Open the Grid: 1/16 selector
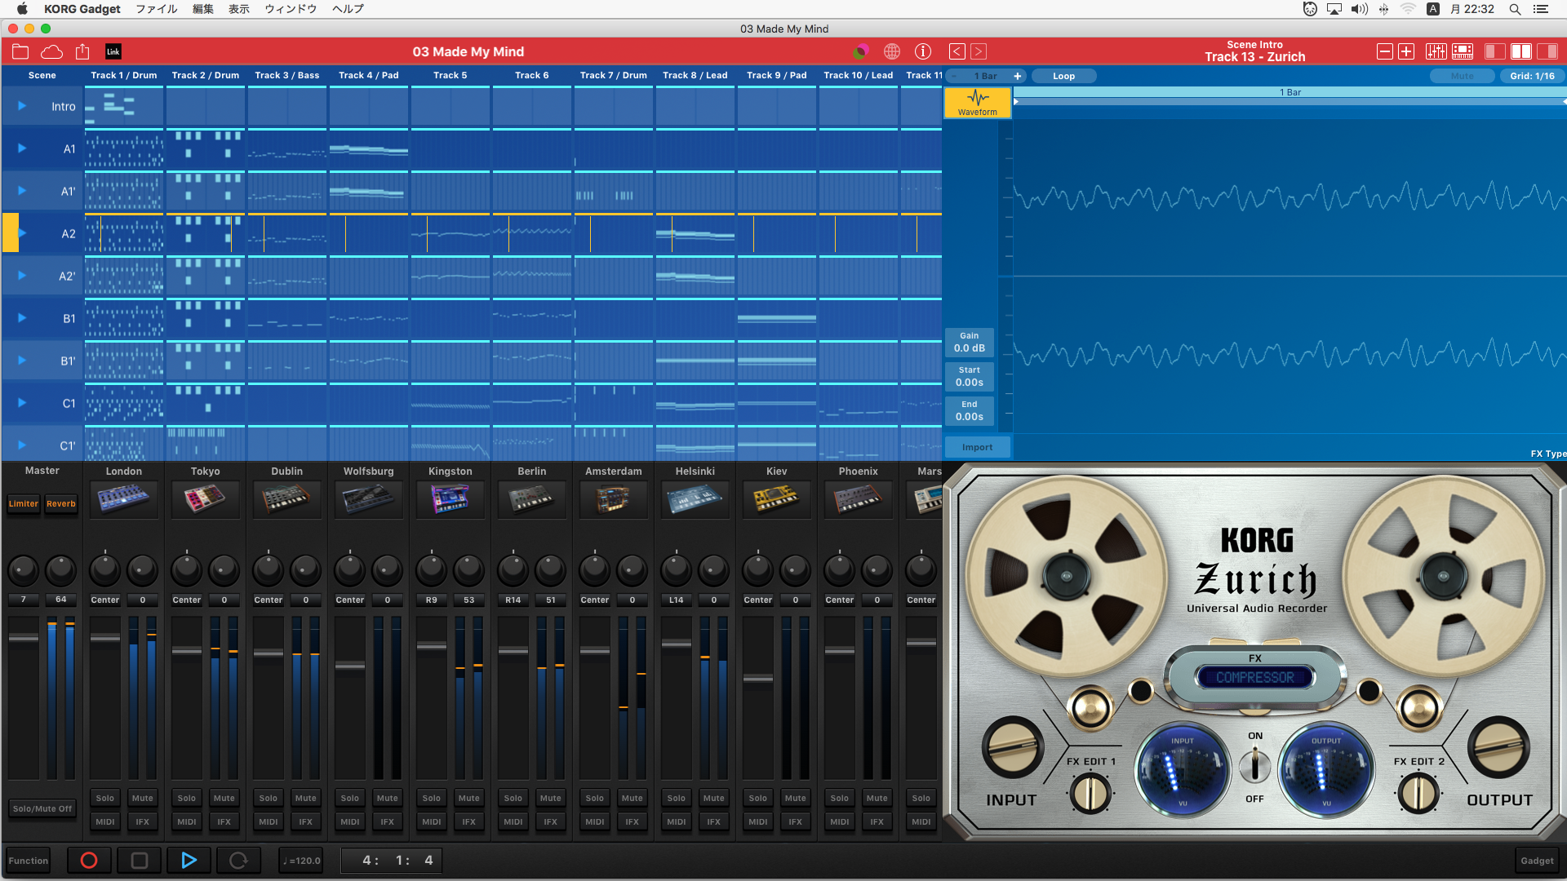Viewport: 1567px width, 881px height. click(1532, 76)
